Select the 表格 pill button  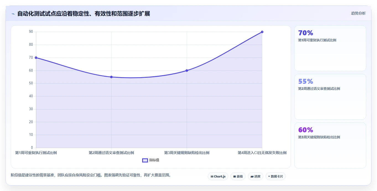coord(238,176)
